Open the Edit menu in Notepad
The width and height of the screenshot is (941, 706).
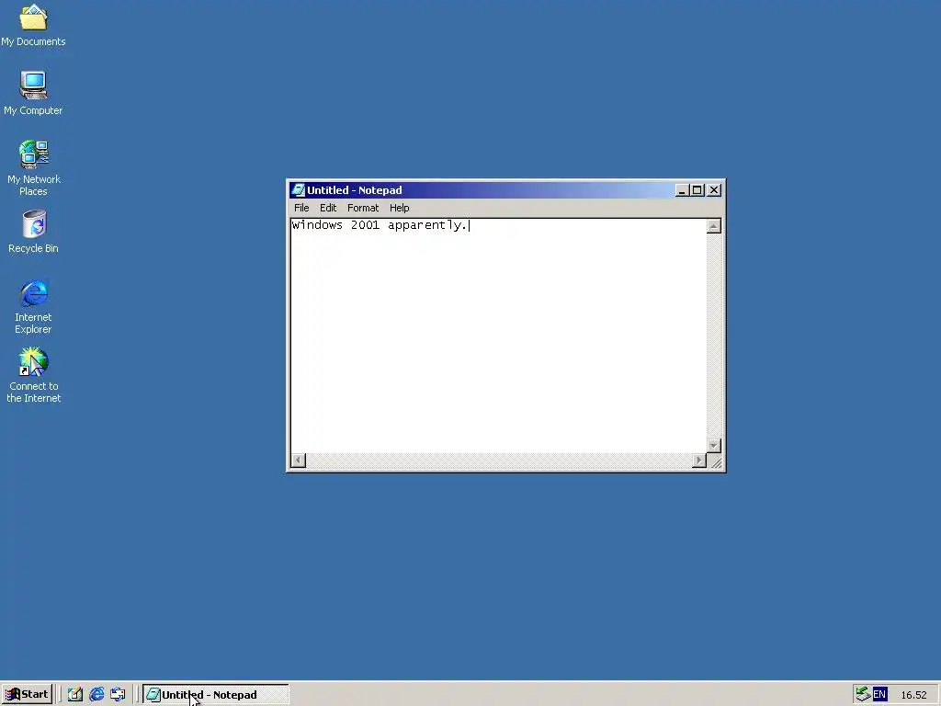pos(328,208)
